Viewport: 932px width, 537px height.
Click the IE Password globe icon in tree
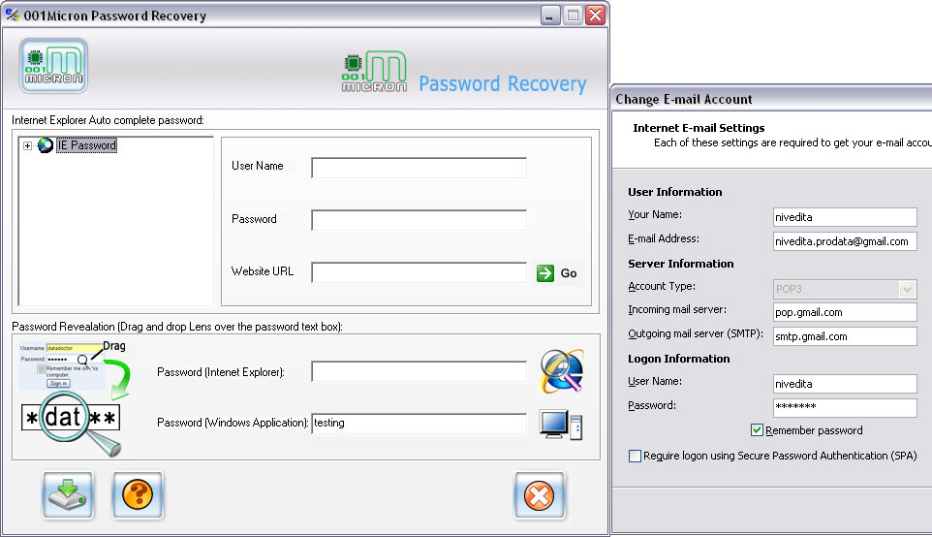pyautogui.click(x=46, y=145)
